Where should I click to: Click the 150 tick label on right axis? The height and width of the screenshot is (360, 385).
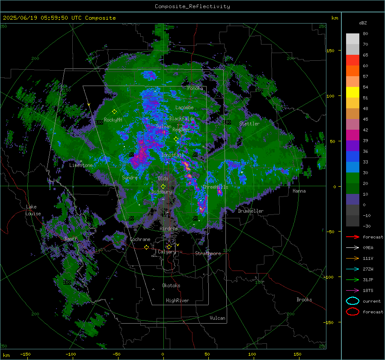pos(330,51)
